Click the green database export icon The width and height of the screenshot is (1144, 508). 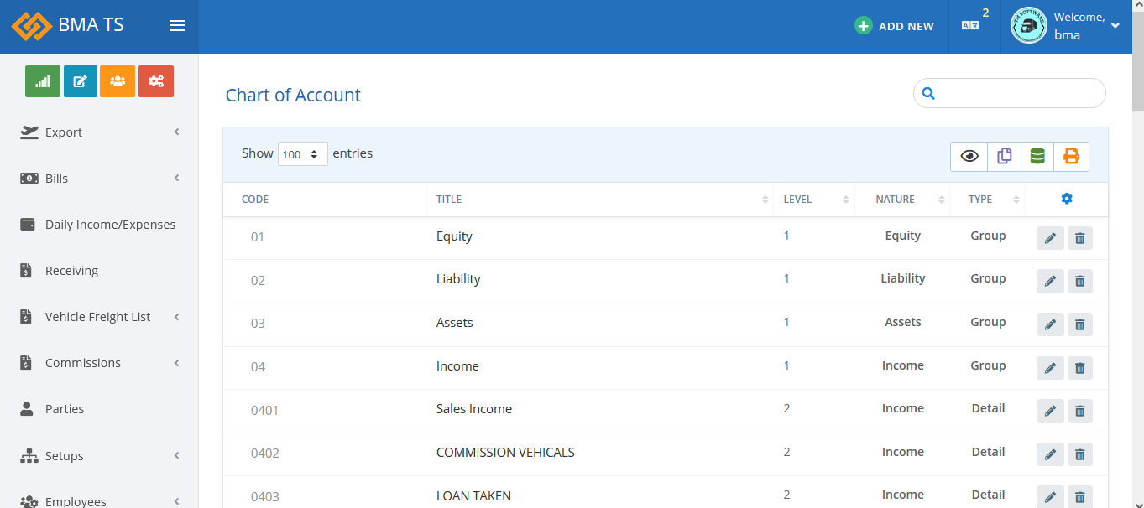click(1037, 156)
